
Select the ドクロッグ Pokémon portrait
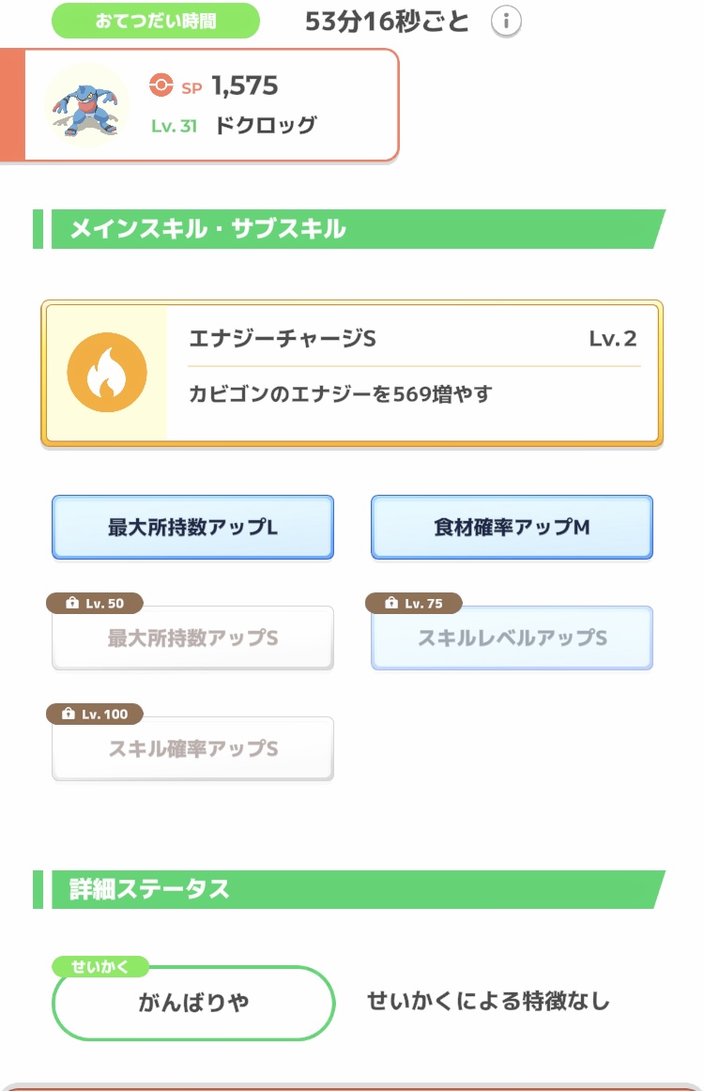click(87, 105)
